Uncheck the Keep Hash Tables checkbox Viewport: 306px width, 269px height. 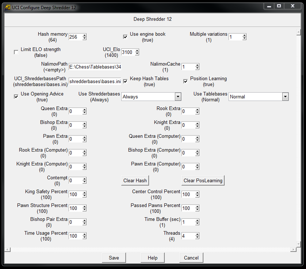125,81
